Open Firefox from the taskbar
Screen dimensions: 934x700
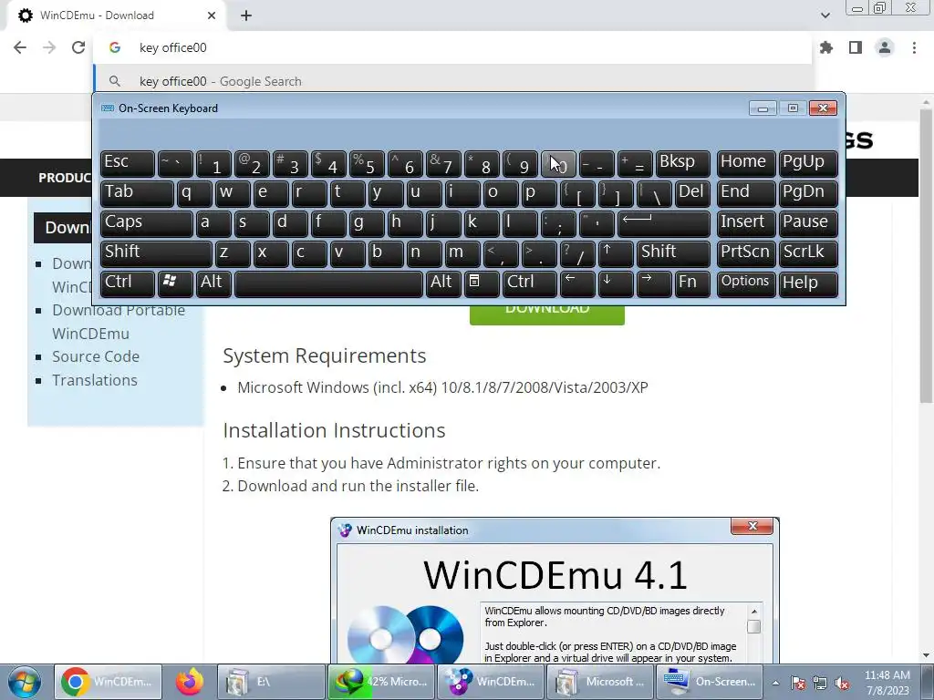pyautogui.click(x=190, y=682)
